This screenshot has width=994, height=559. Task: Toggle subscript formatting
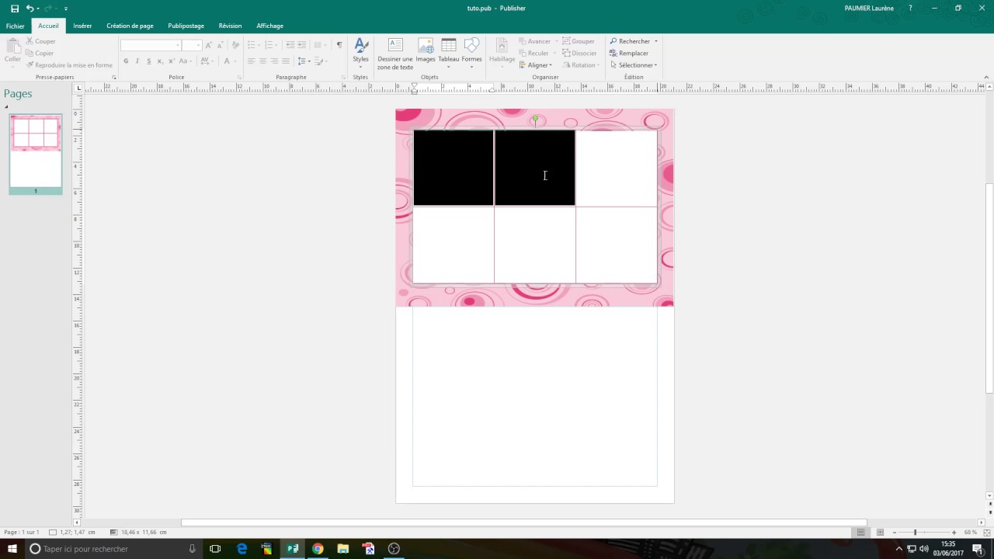coord(160,61)
